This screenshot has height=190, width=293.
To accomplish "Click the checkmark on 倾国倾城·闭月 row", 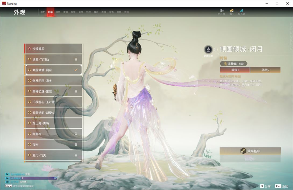I will (76, 70).
